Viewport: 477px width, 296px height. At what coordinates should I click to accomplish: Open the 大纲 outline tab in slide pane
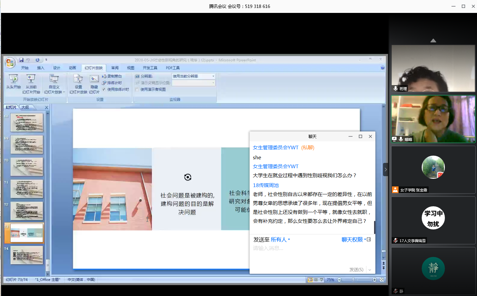pos(25,107)
